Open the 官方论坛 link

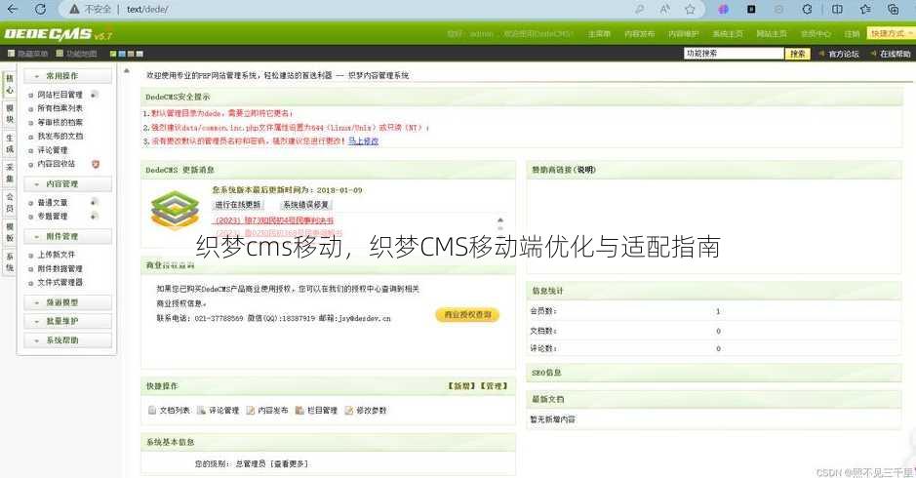pos(844,54)
